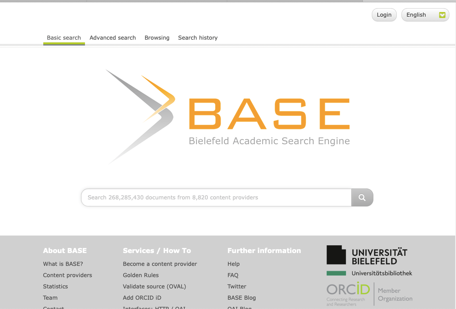Switch to the Advanced search tab

[x=113, y=38]
